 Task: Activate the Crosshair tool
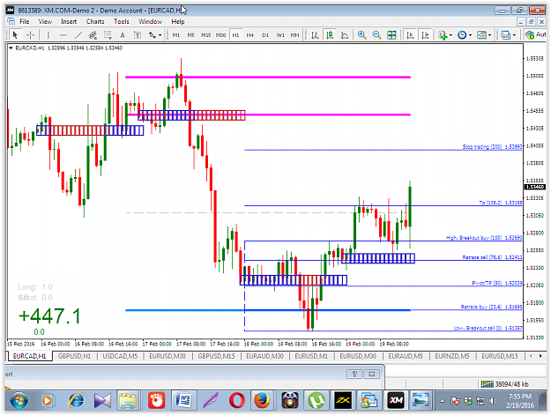point(30,34)
